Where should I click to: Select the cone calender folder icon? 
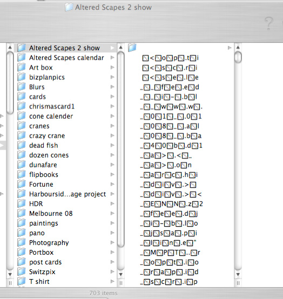[x=22, y=115]
